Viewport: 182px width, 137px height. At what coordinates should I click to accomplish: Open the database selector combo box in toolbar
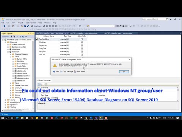[x=102, y=26]
